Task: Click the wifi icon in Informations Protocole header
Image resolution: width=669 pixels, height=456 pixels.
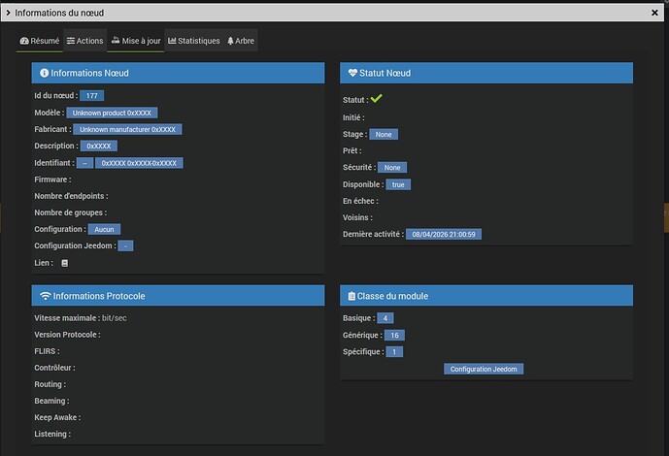Action: pos(45,296)
